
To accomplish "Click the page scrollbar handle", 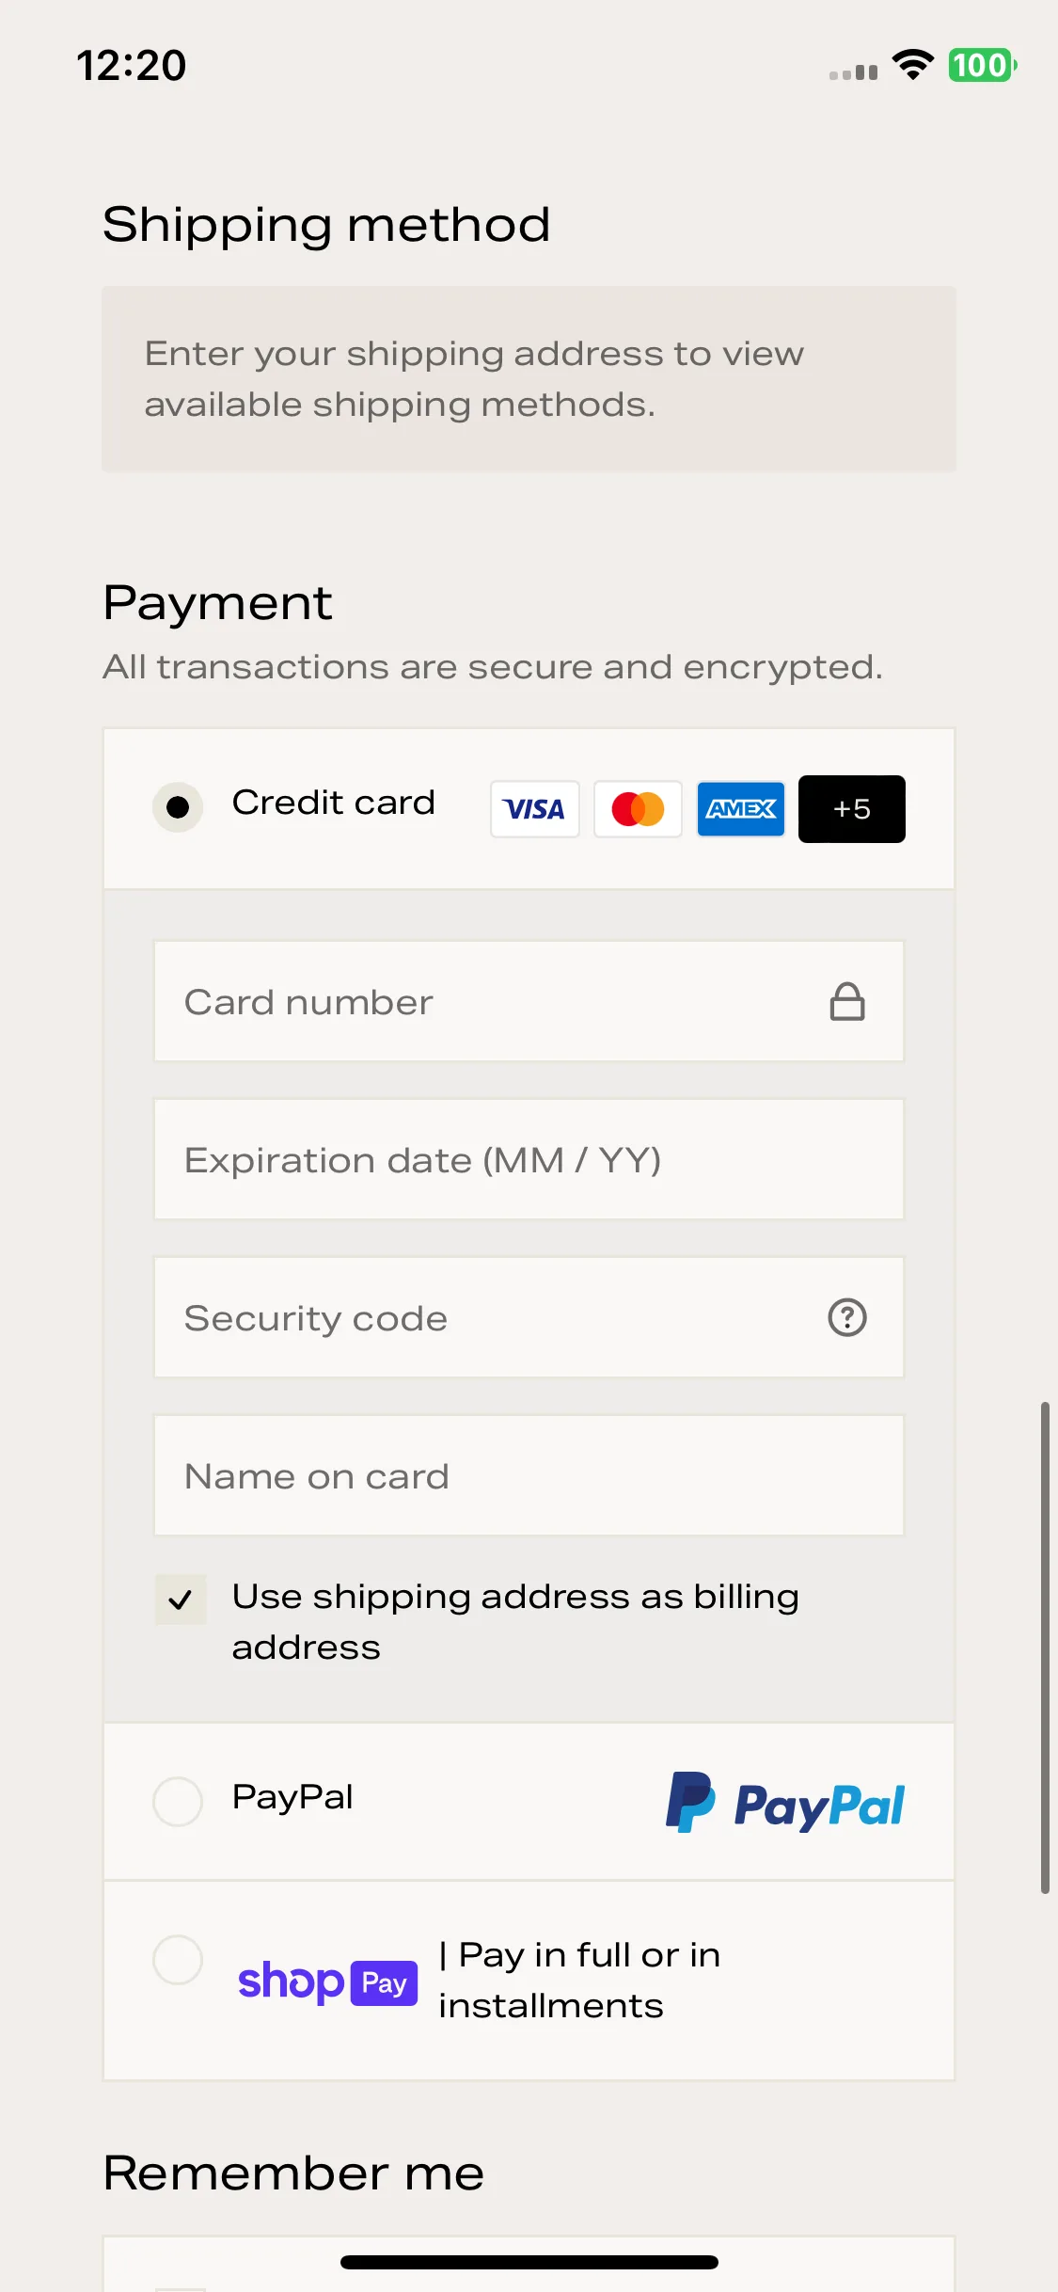I will point(1045,1647).
